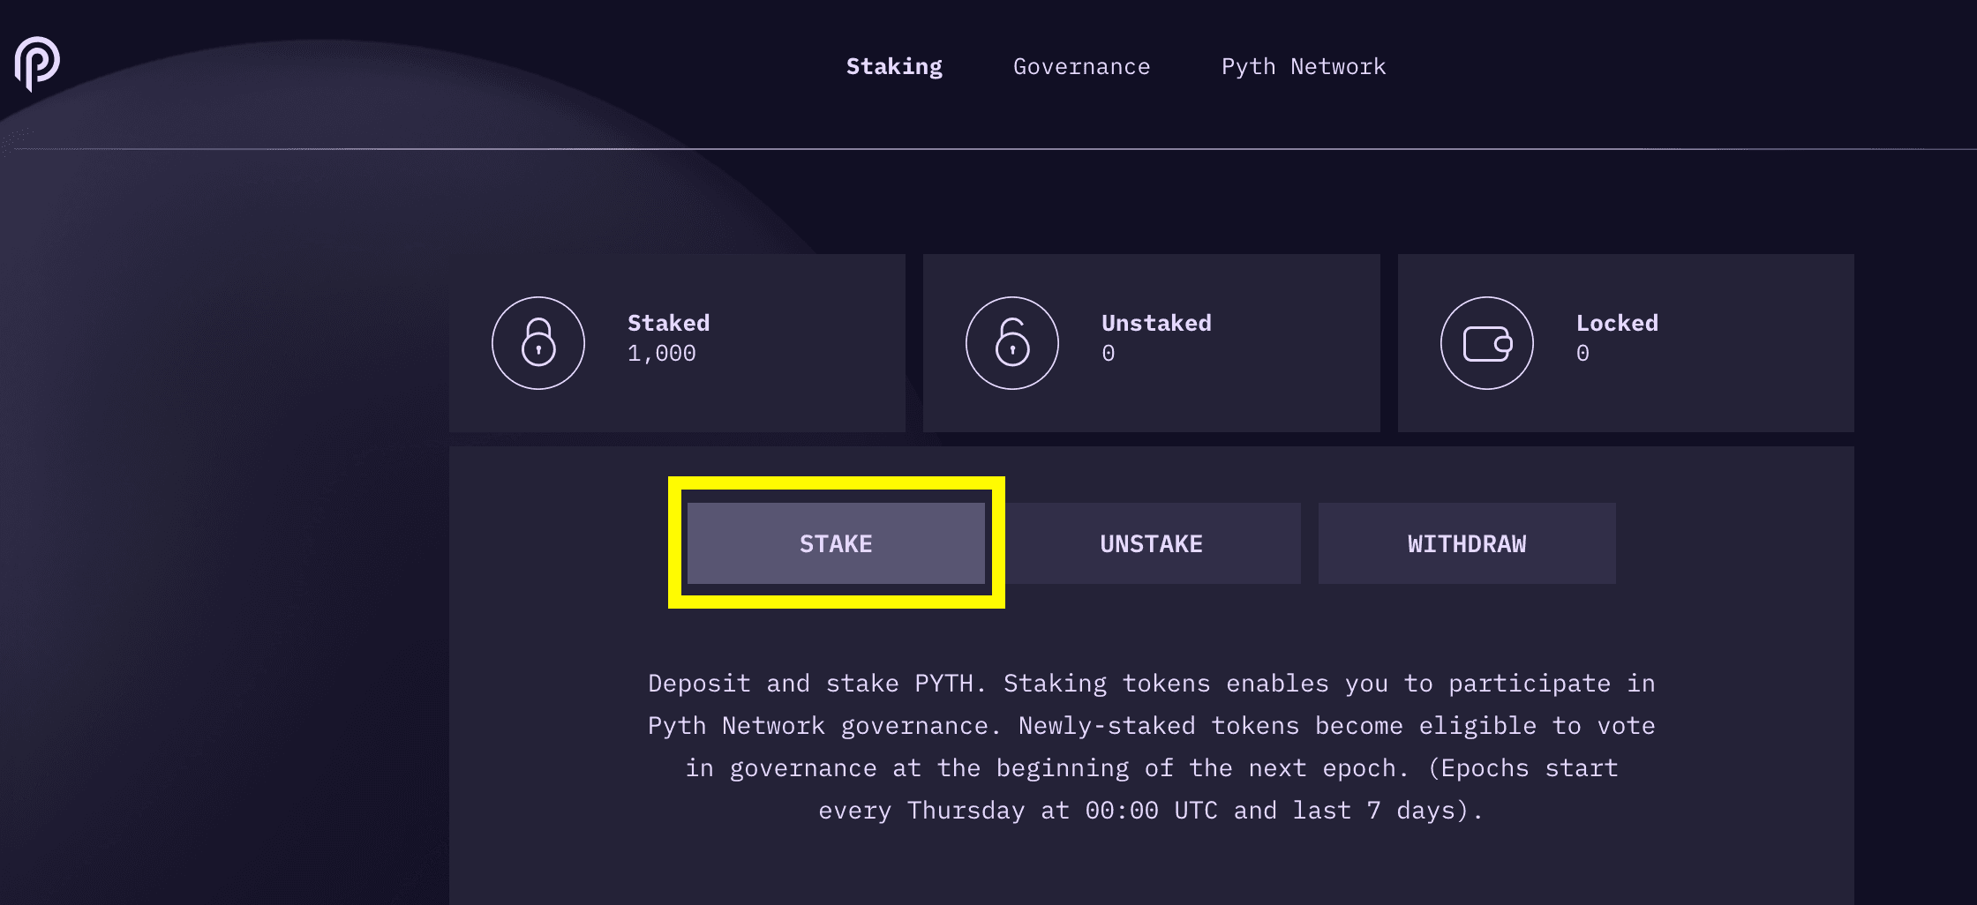
Task: Click the 'every Thursday at 00:00 UTC' text
Action: tap(1019, 811)
